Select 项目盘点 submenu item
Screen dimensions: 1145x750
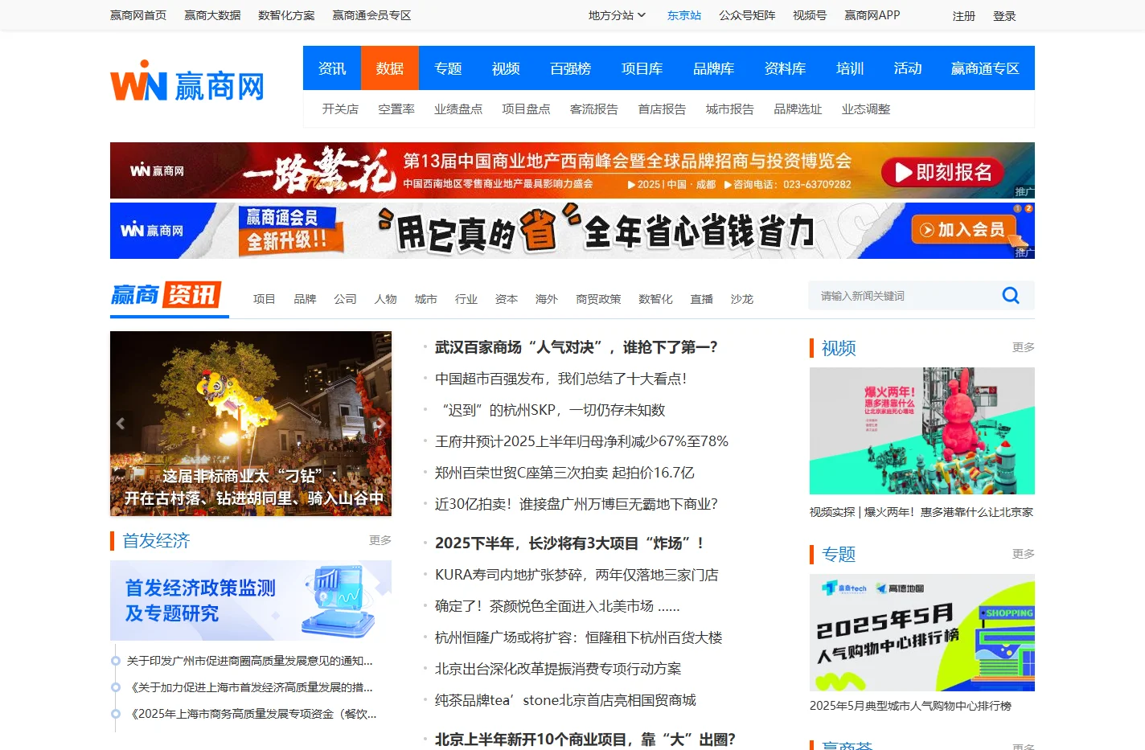(x=526, y=109)
